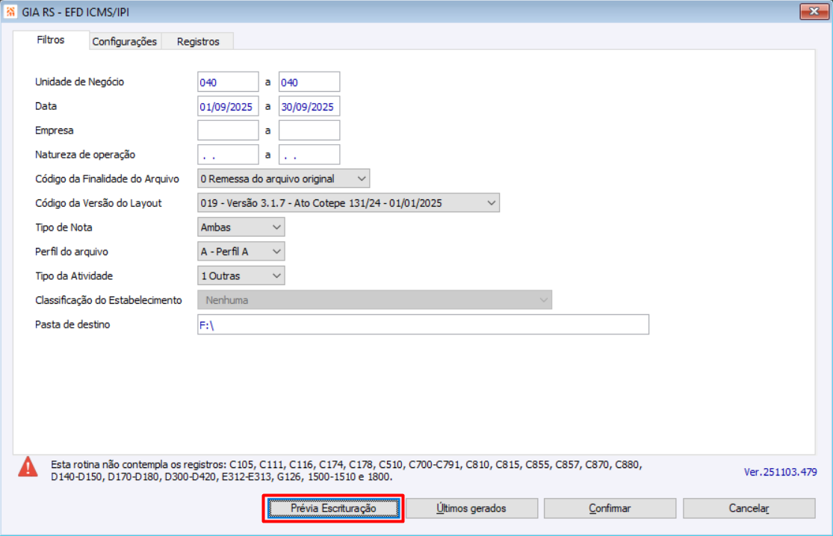Open the Código da Finalidade do Arquivo dropdown
The image size is (833, 536).
click(x=284, y=179)
